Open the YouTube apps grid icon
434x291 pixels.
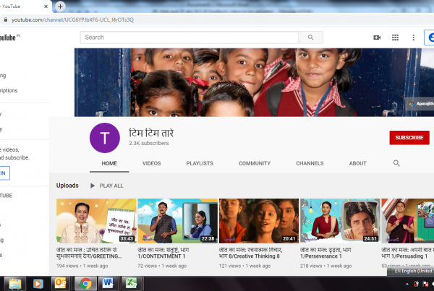(x=395, y=38)
